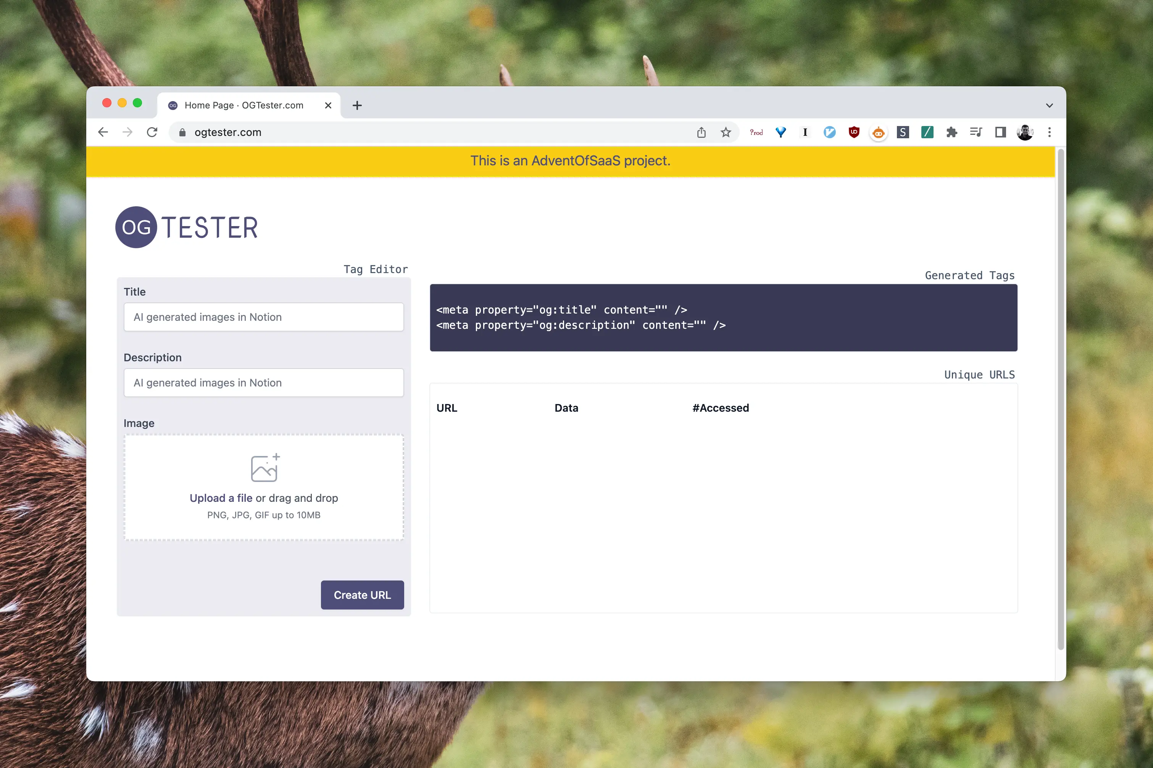Click the Create URL button
Screen dimensions: 1153x768
point(362,595)
